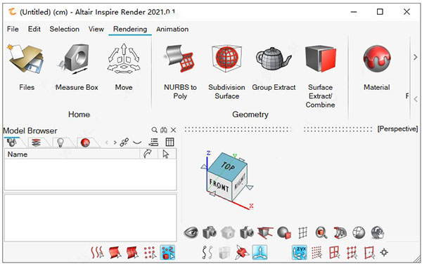422x264 pixels.
Task: Select the curve selection filter icon
Action: click(97, 253)
